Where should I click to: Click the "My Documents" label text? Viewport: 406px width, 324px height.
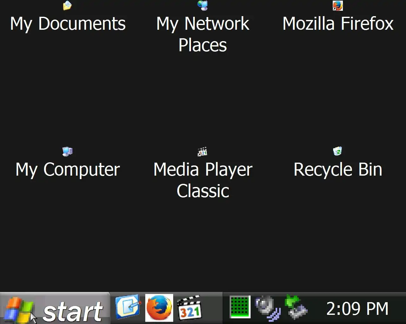68,24
